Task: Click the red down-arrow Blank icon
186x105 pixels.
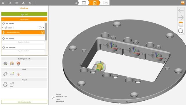Action: tap(18, 74)
